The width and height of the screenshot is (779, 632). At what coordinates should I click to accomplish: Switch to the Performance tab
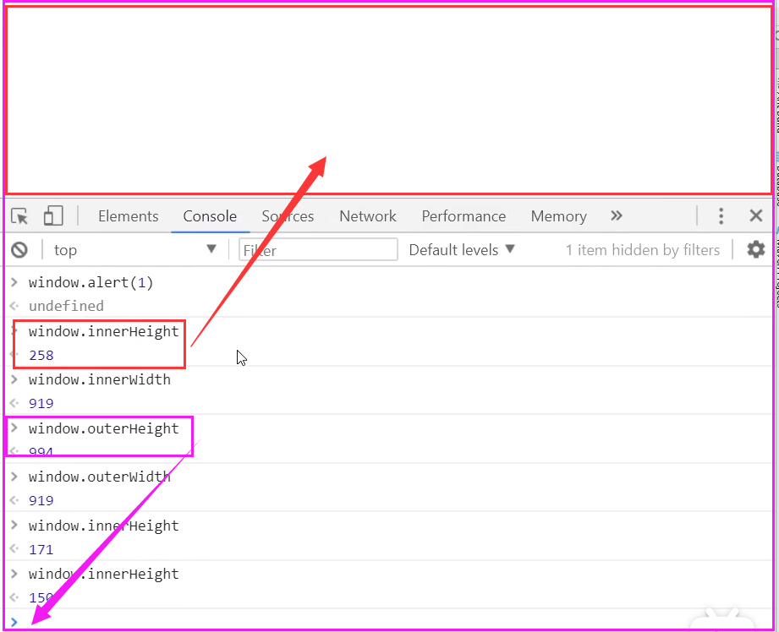tap(464, 216)
